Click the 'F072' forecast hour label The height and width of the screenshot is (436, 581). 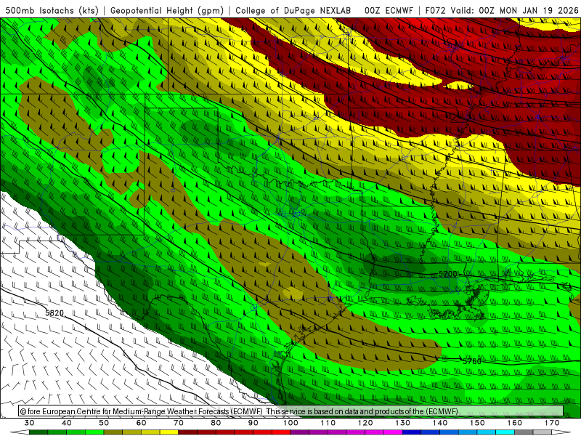(436, 10)
